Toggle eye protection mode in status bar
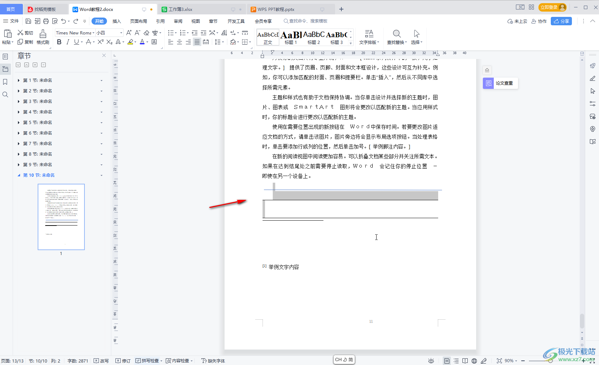599x365 pixels. [431, 361]
